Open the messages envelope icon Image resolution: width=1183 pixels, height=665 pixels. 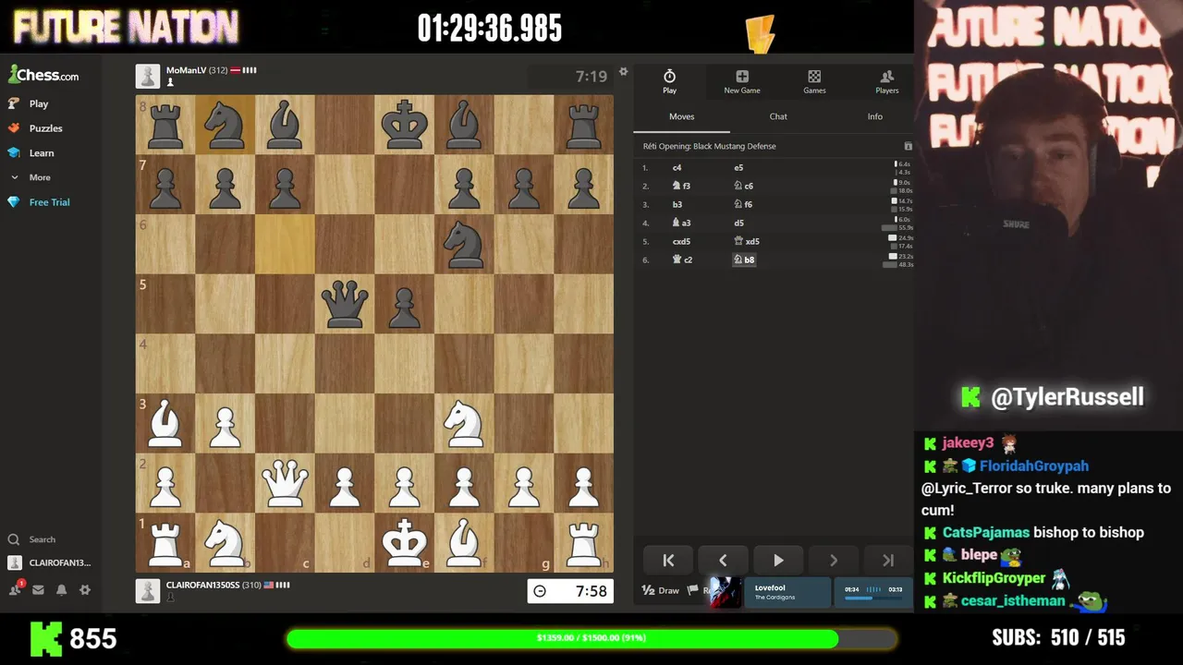tap(38, 589)
